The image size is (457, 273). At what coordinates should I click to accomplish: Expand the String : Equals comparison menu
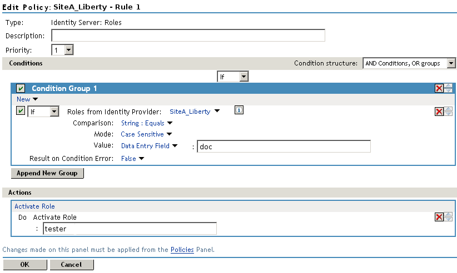tap(146, 123)
